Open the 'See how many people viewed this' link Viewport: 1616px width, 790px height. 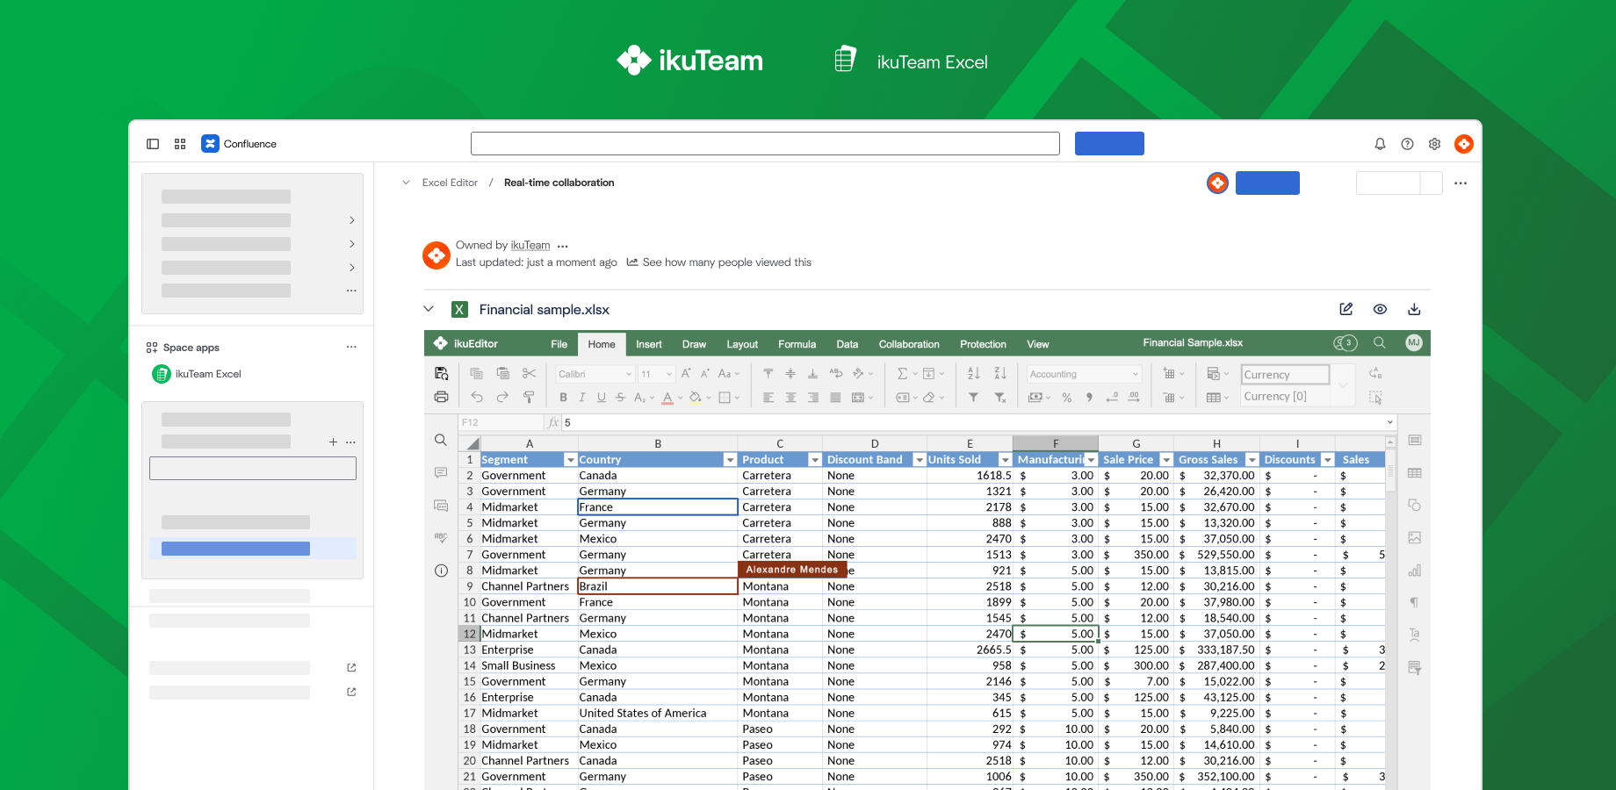tap(726, 262)
